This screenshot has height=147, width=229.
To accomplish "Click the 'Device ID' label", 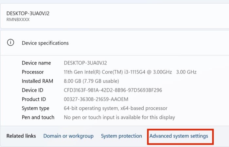I will point(32,90).
